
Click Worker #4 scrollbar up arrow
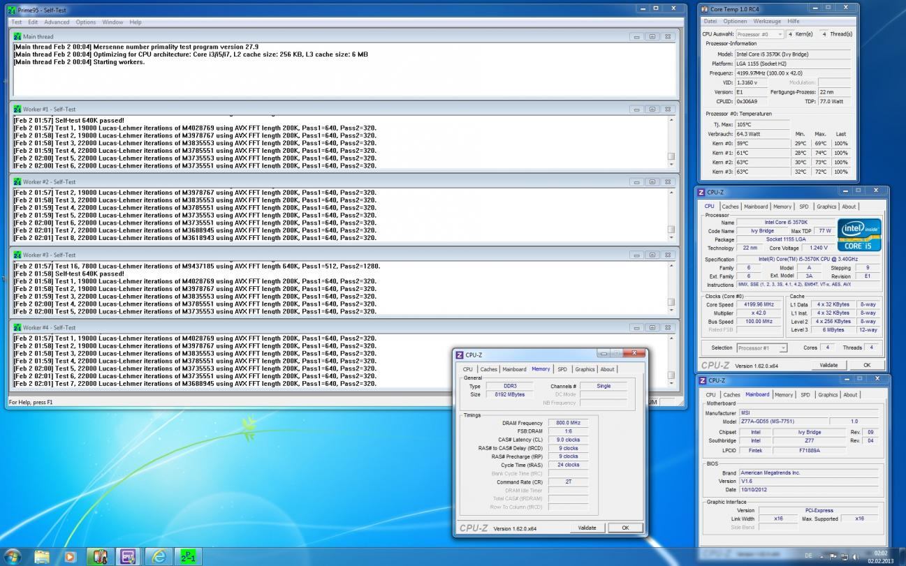coord(671,338)
